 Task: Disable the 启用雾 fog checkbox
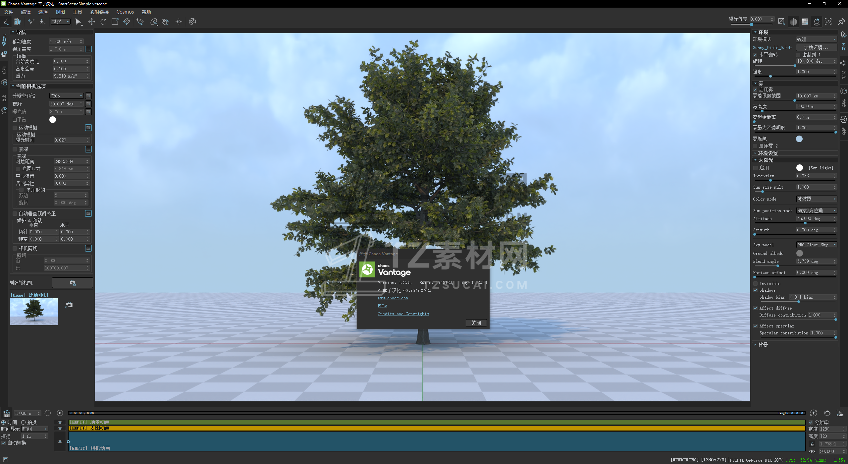tap(755, 89)
